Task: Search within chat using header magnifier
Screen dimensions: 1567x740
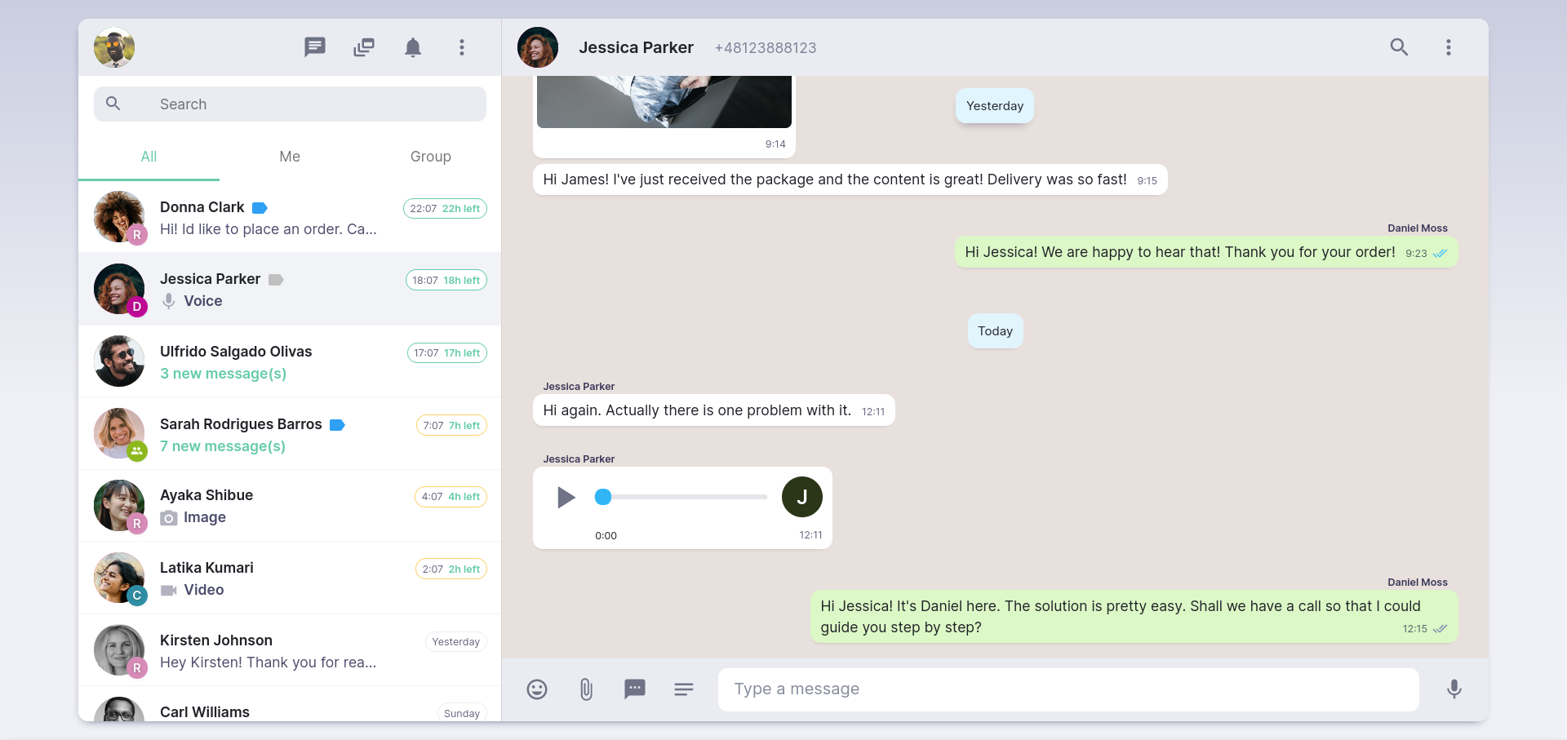Action: [1399, 47]
